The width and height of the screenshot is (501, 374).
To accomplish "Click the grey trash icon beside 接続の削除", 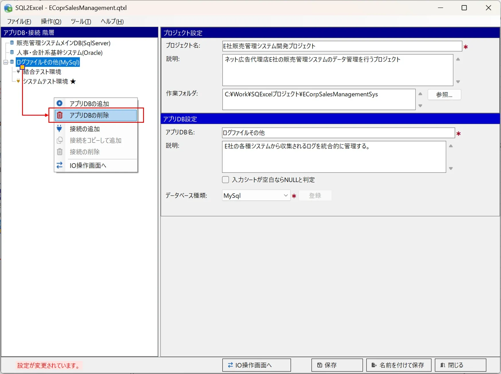I will (60, 151).
